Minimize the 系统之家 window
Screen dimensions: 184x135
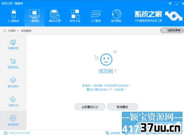coord(177,4)
